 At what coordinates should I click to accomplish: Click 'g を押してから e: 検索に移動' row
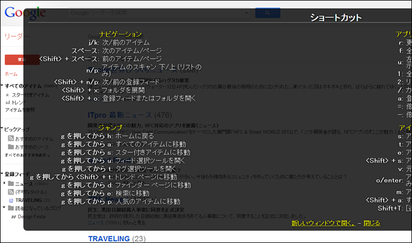[x=105, y=193]
